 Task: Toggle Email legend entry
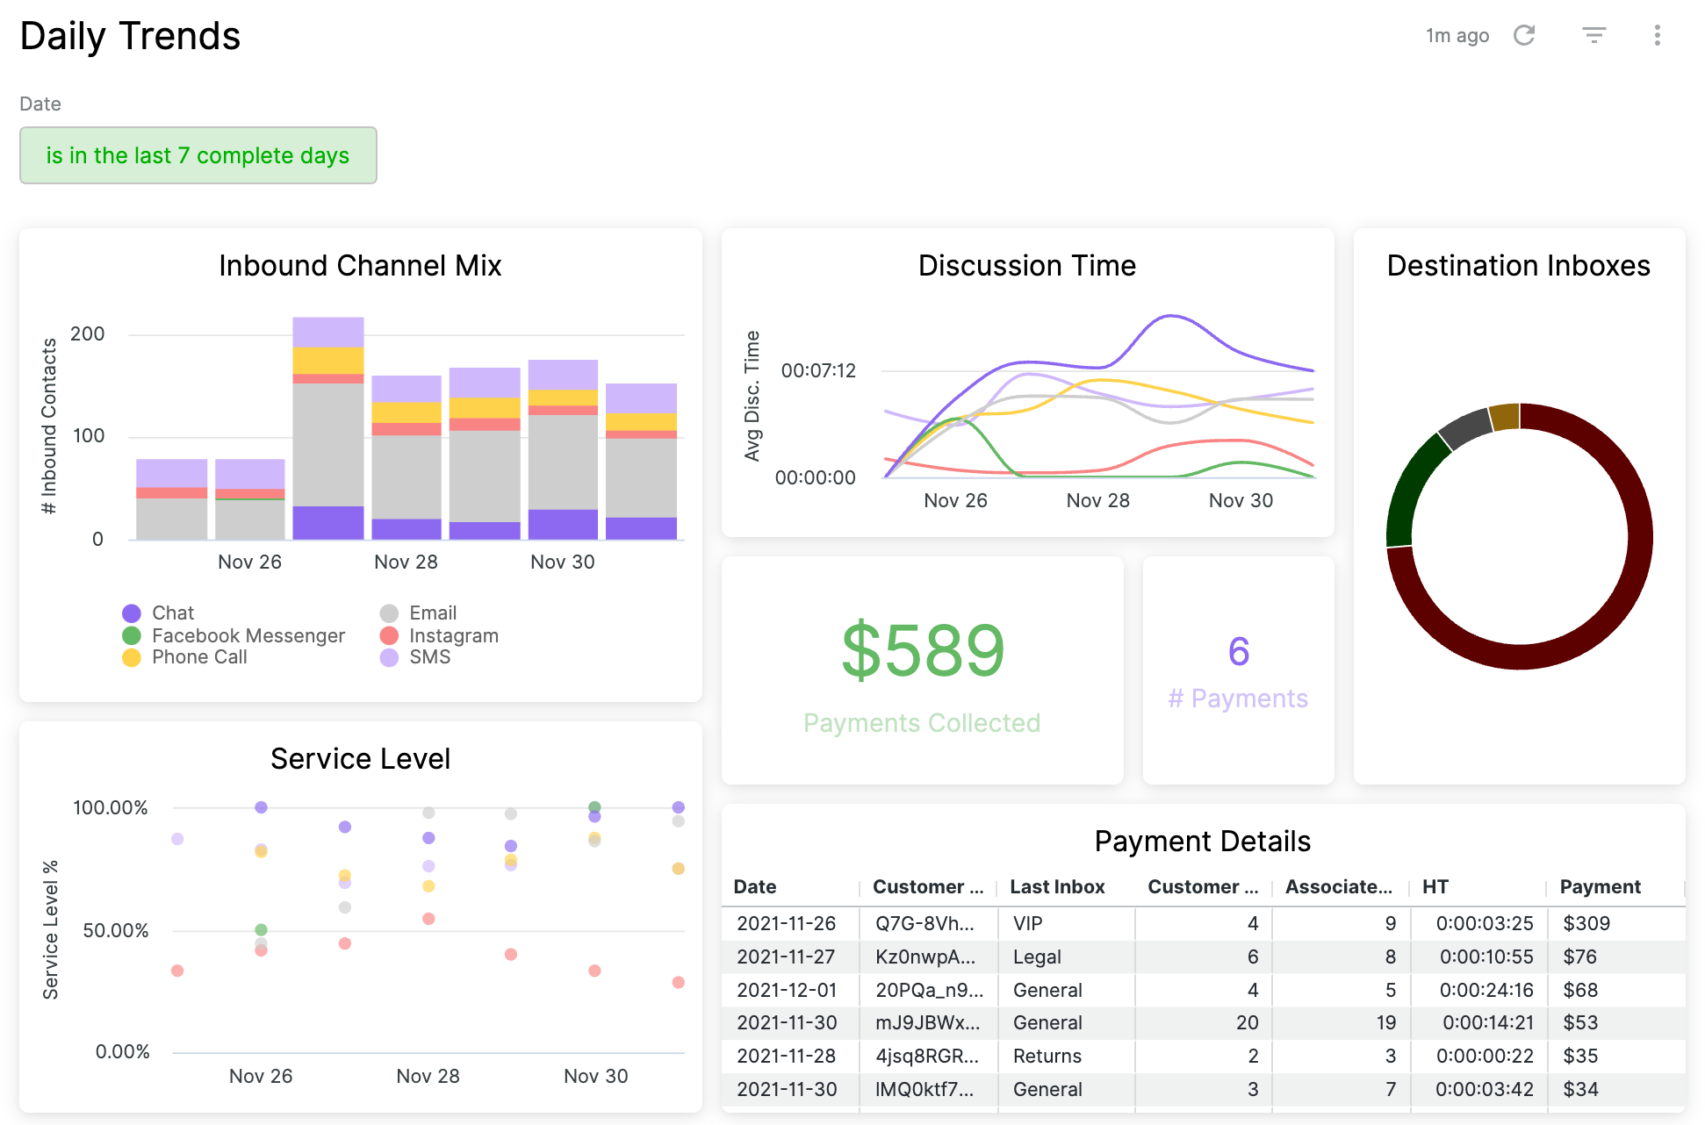(x=419, y=613)
